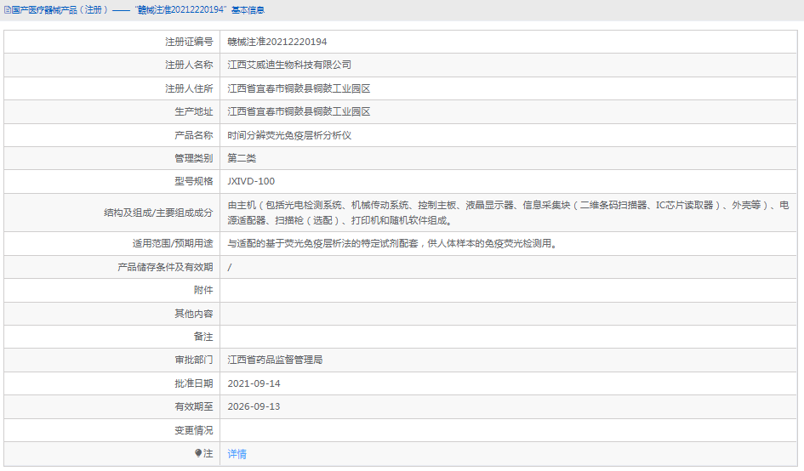Click the bulb icon beside 注 label

pyautogui.click(x=198, y=453)
